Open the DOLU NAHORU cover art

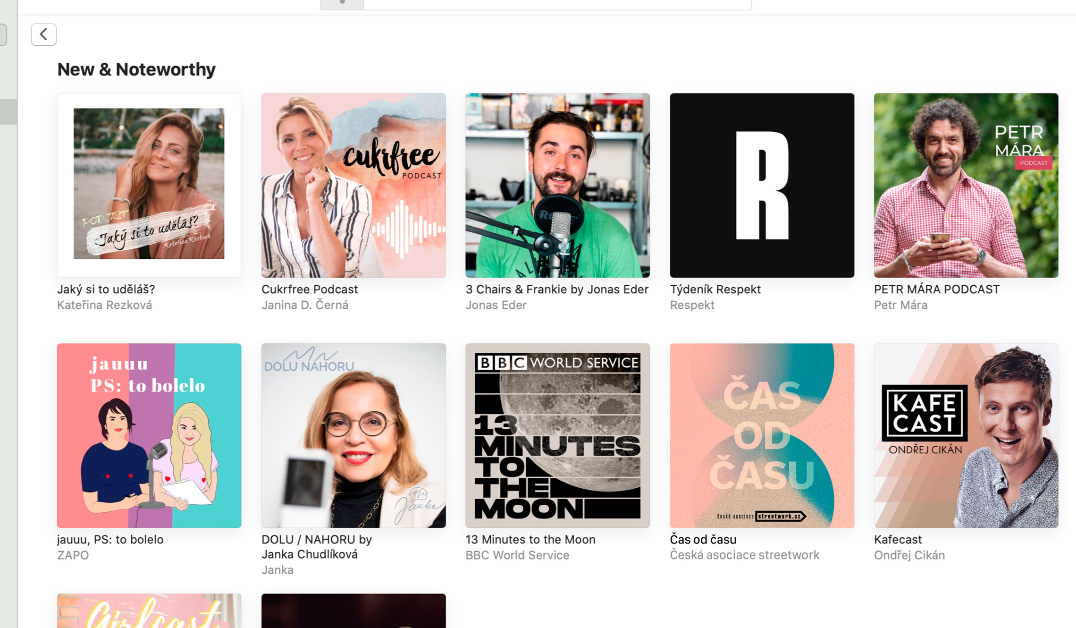(x=353, y=435)
